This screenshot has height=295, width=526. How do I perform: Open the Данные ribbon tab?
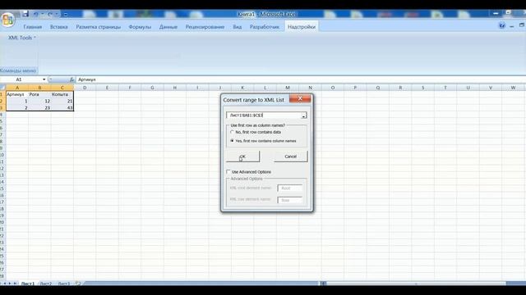tap(168, 27)
